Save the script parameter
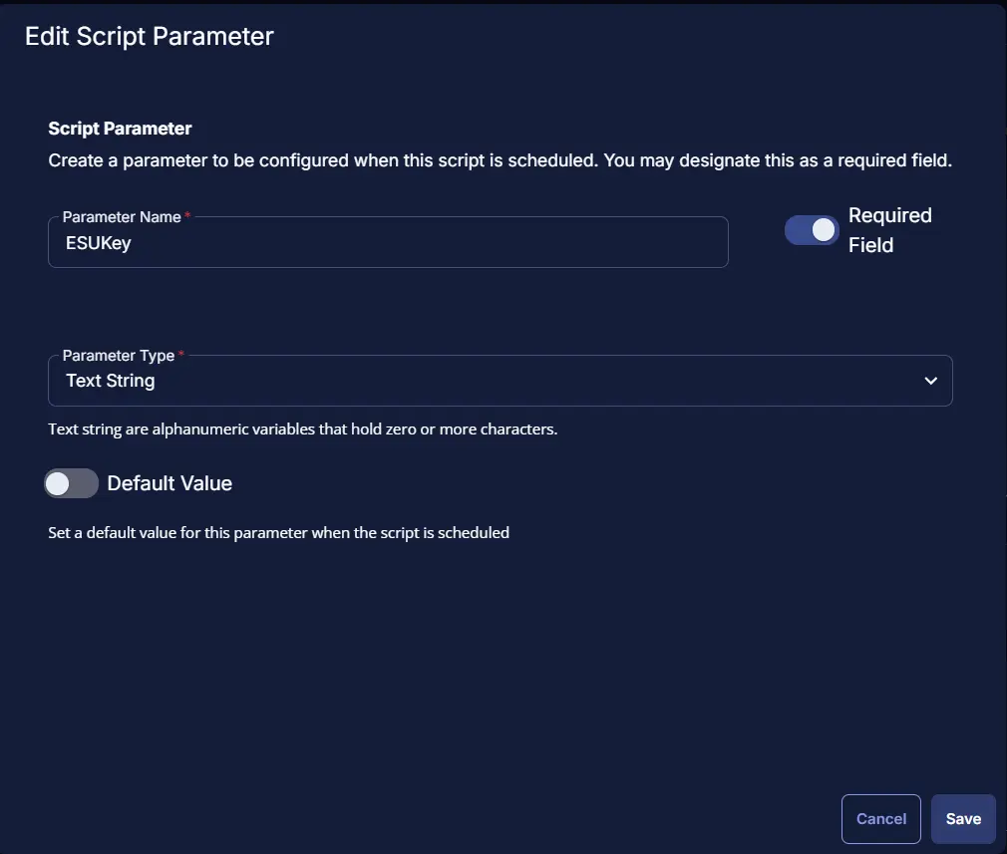The height and width of the screenshot is (854, 1007). 963,818
